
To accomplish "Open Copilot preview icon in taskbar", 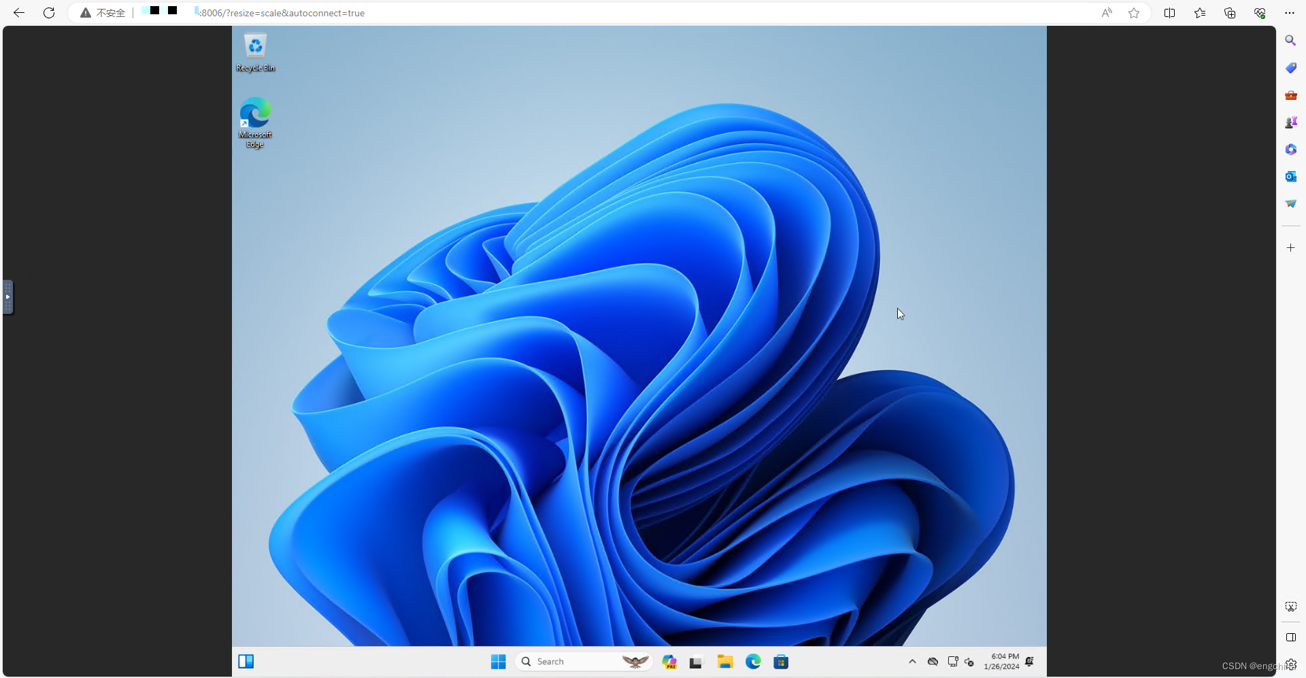I will (x=670, y=662).
